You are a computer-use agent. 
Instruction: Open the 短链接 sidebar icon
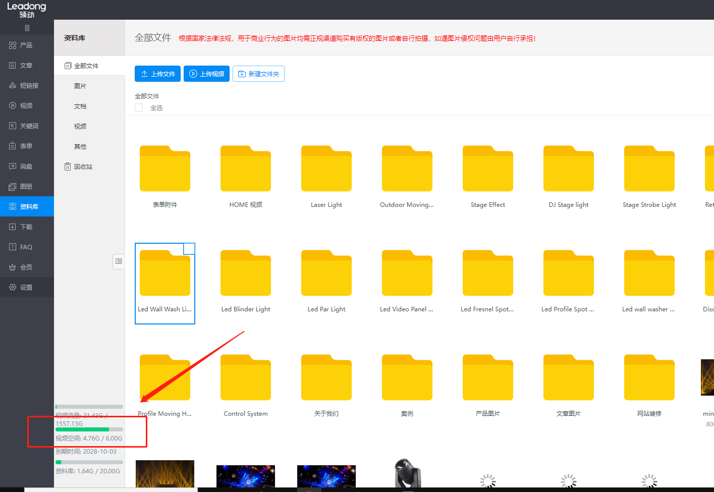(x=13, y=86)
